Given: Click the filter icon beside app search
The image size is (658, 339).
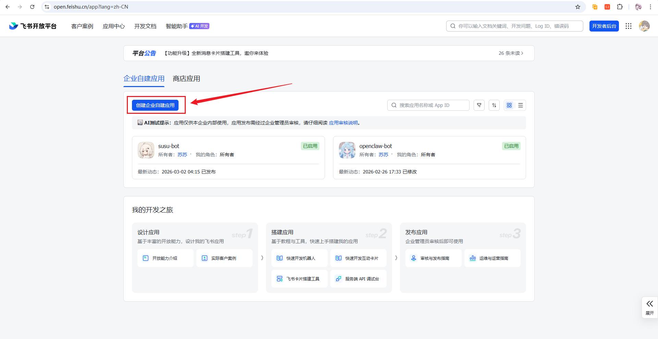Looking at the screenshot, I should coord(479,105).
